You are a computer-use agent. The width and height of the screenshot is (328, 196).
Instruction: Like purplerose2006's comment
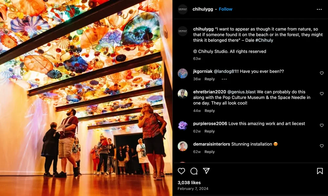(322, 125)
